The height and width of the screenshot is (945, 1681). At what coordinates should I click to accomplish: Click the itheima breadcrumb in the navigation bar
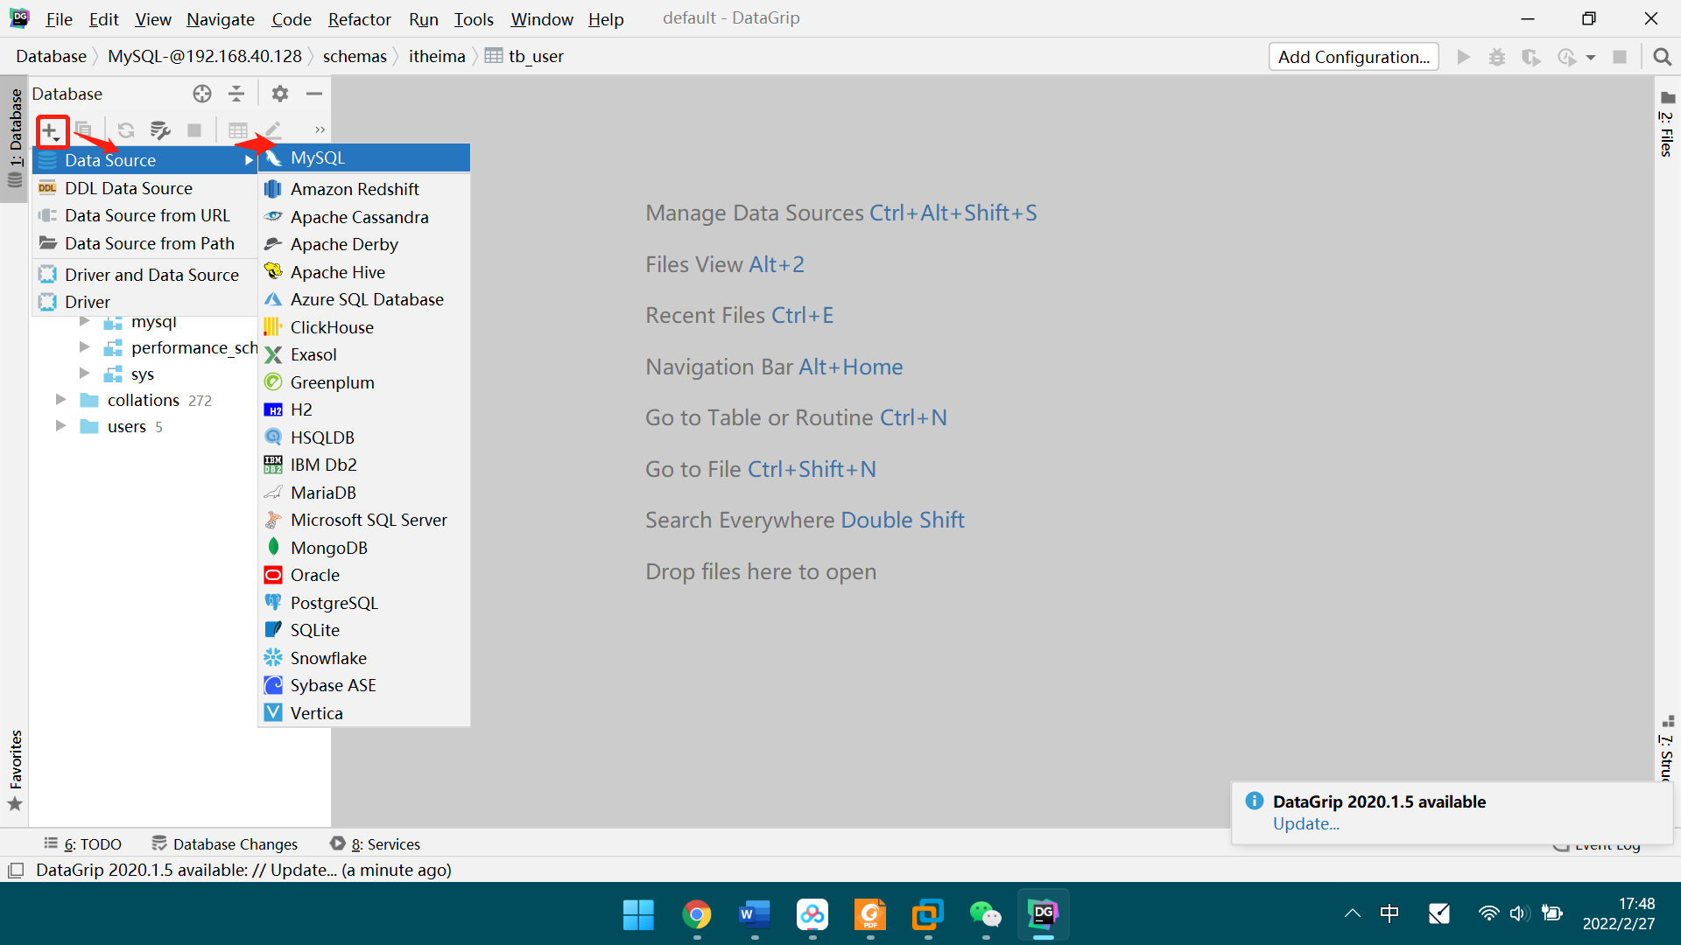coord(436,55)
